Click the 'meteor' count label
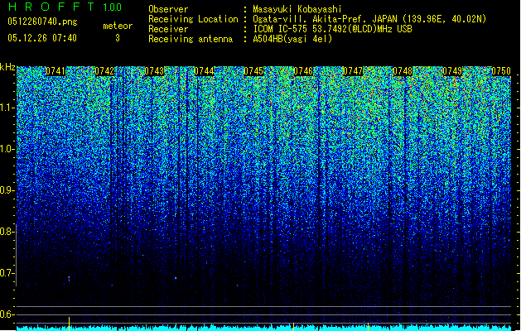 tap(118, 26)
